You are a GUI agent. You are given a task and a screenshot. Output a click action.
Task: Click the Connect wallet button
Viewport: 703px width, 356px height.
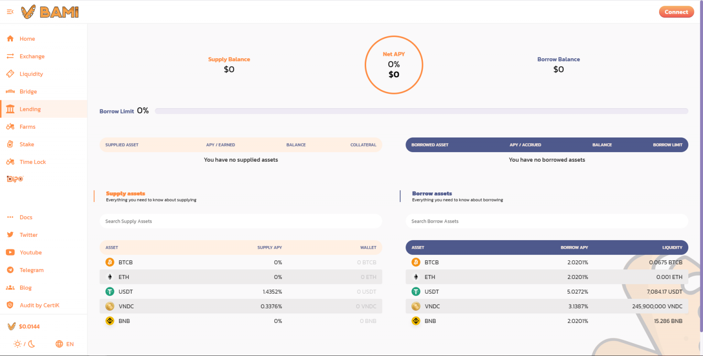coord(676,12)
